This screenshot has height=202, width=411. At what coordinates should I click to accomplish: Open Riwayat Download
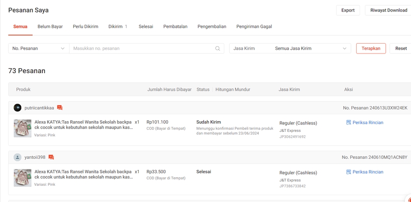(388, 10)
